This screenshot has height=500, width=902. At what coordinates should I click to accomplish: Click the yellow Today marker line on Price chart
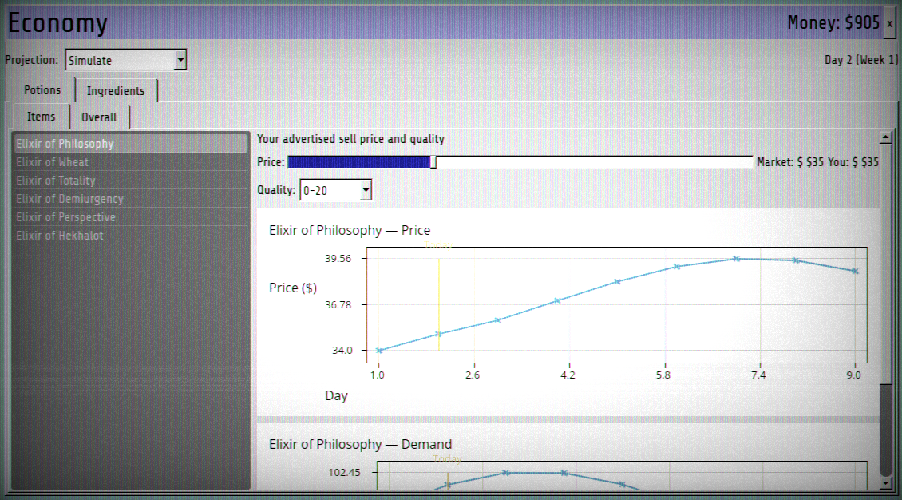(x=439, y=304)
